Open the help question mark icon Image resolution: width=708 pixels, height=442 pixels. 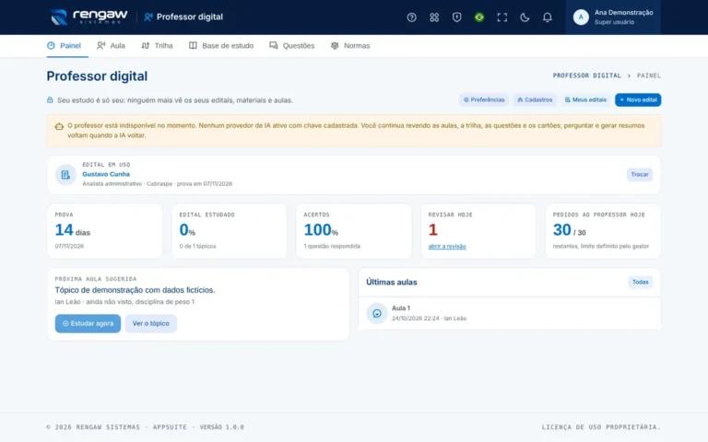point(411,17)
